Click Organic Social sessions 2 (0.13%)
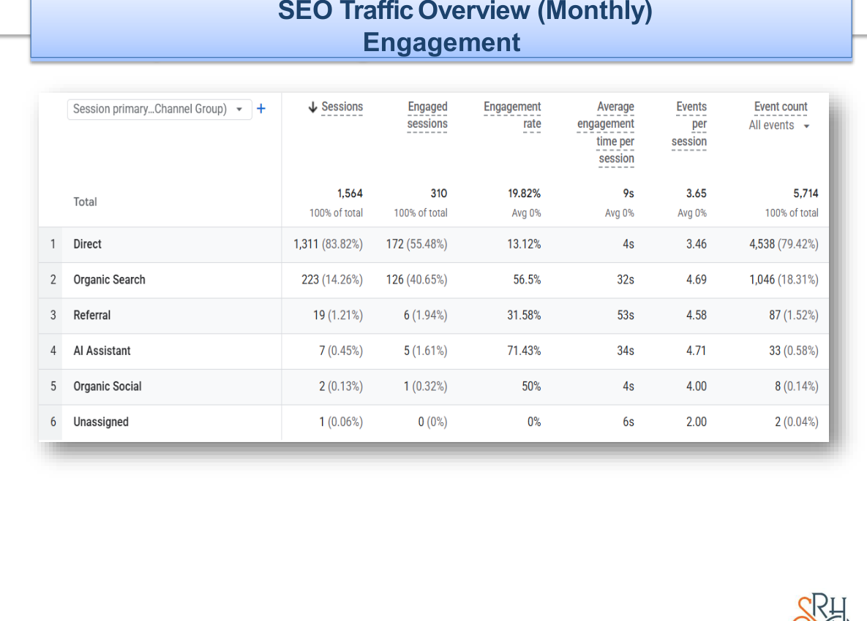This screenshot has height=621, width=867. point(341,386)
